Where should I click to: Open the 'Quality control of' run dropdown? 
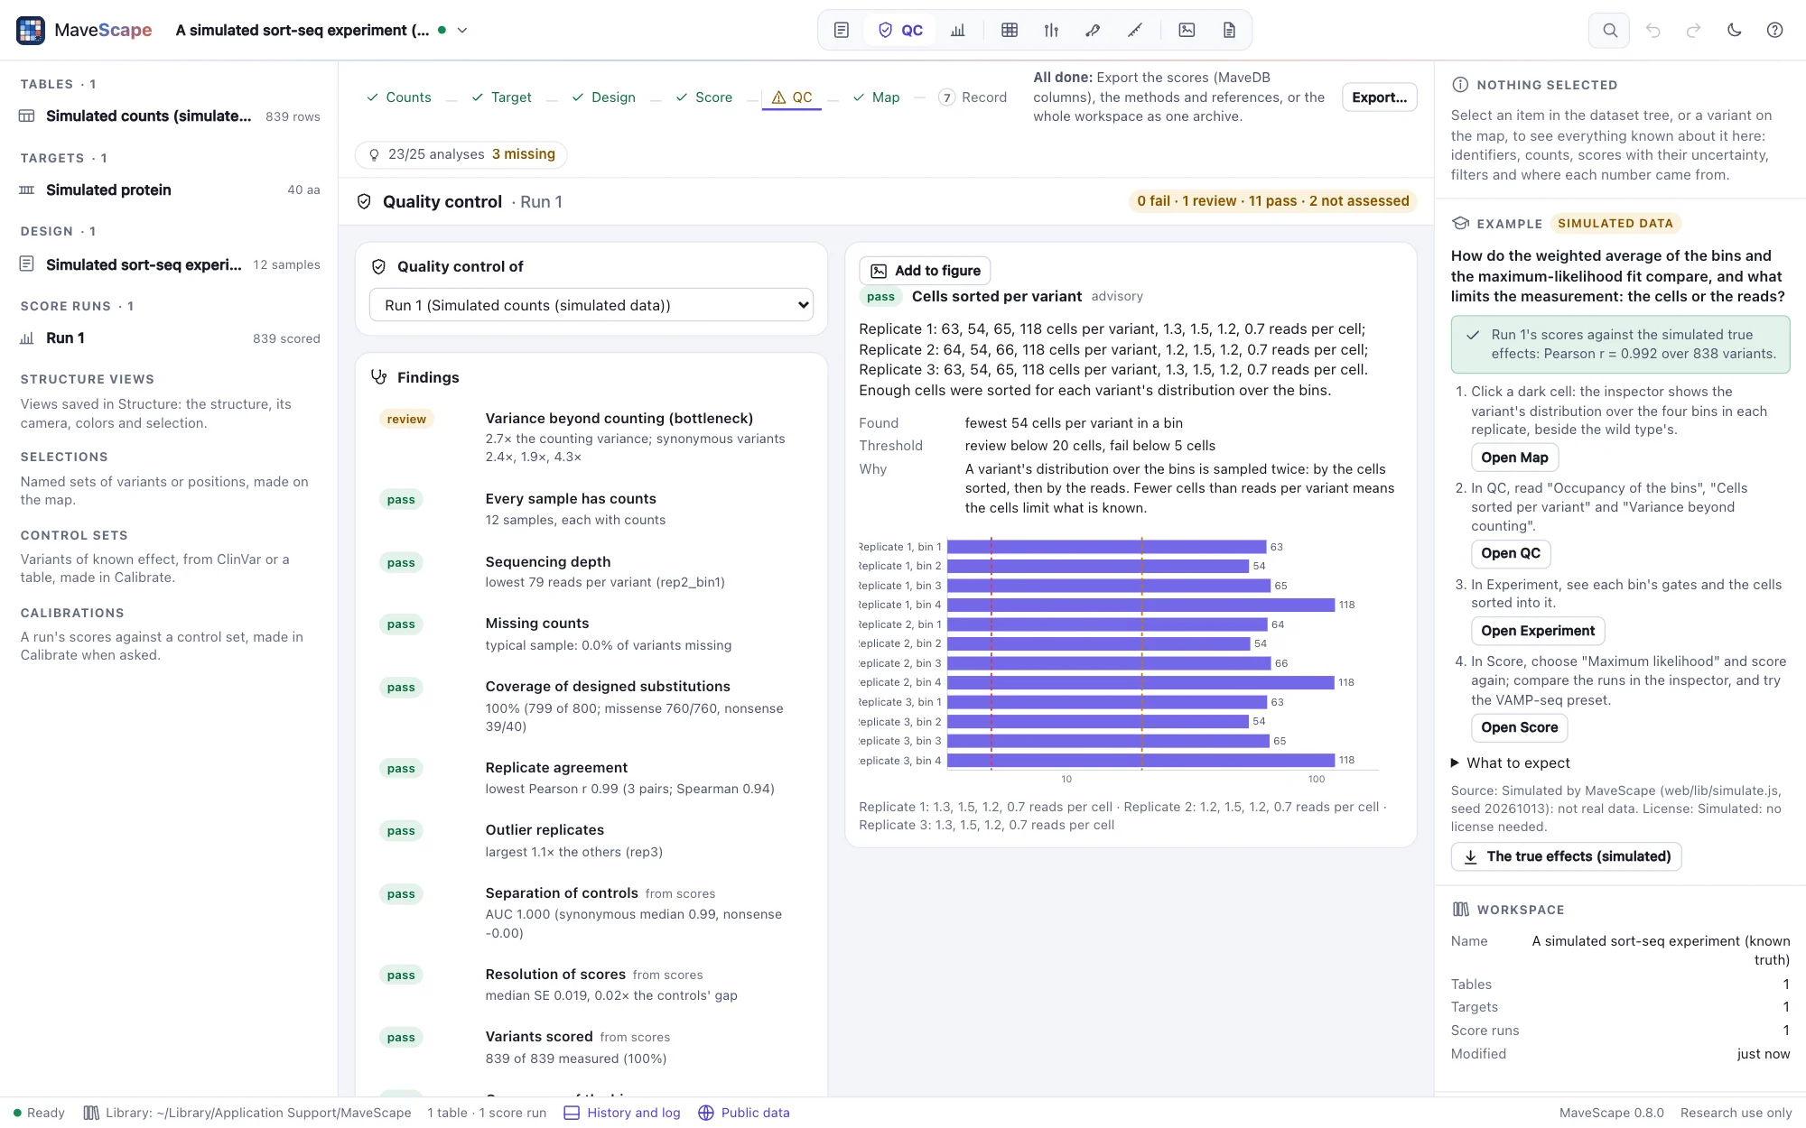(591, 305)
